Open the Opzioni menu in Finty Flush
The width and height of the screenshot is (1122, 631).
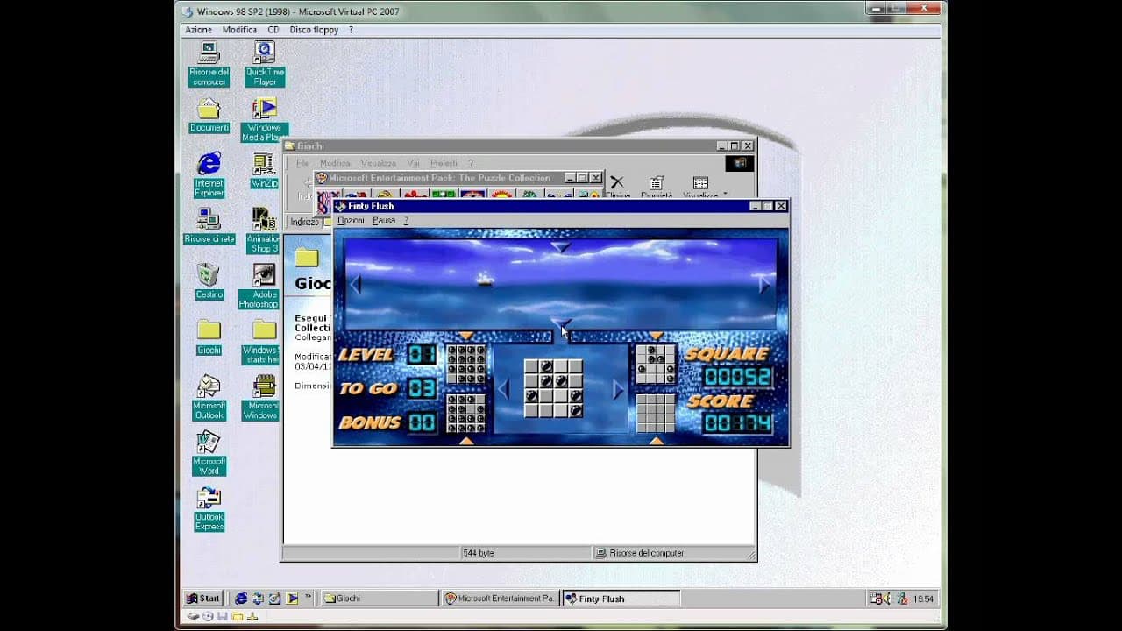coord(350,220)
